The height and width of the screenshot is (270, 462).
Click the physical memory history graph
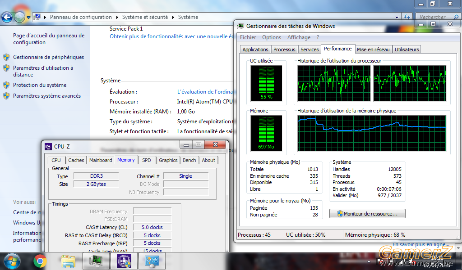pyautogui.click(x=372, y=133)
